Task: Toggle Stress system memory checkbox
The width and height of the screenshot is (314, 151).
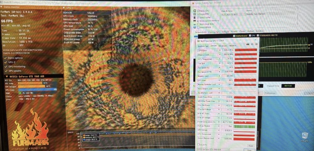Action: point(198,21)
